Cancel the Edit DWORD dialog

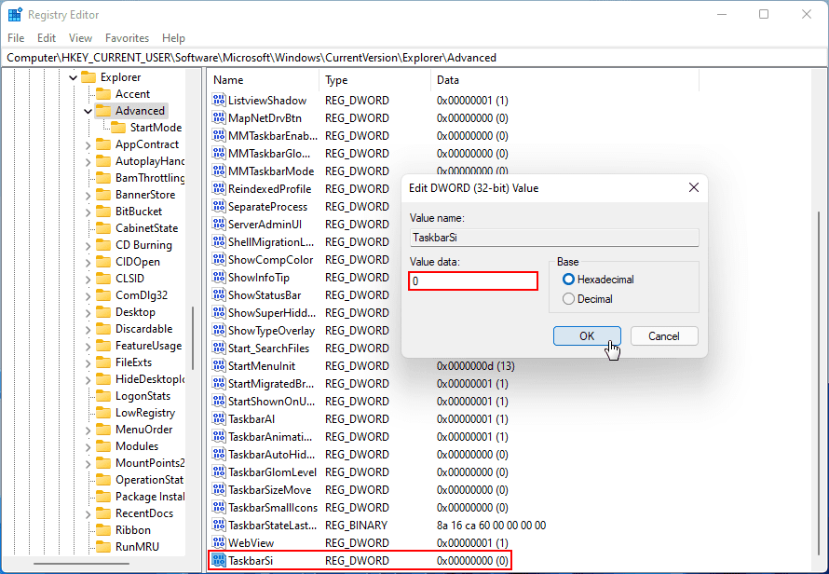(x=664, y=336)
